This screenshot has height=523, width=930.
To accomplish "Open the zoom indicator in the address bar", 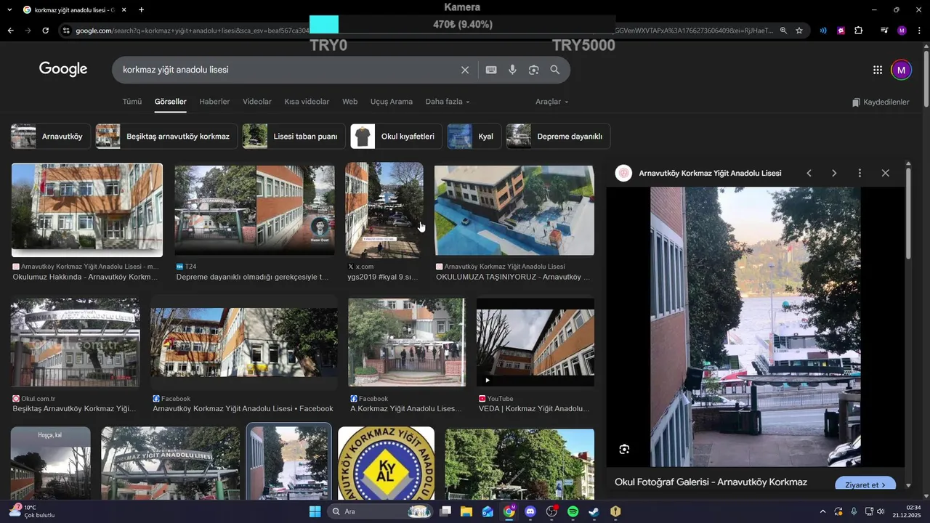I will [x=783, y=31].
